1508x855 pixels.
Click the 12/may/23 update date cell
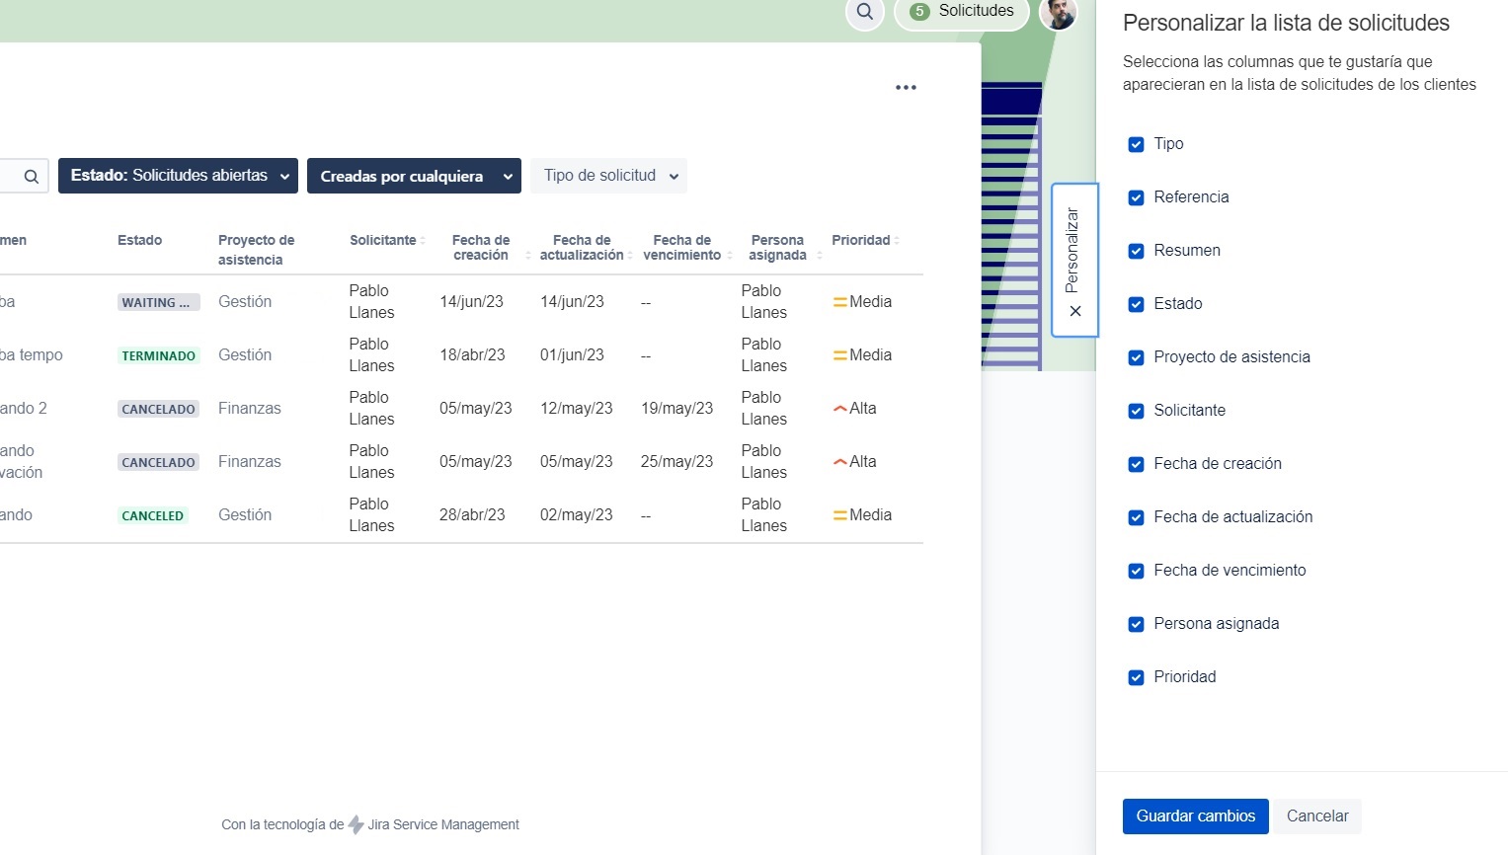(x=576, y=409)
